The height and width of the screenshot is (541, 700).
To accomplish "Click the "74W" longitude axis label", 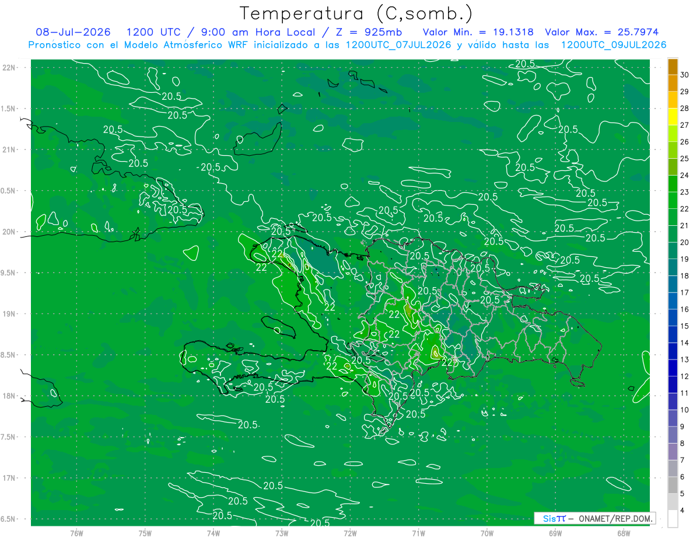I will [213, 533].
